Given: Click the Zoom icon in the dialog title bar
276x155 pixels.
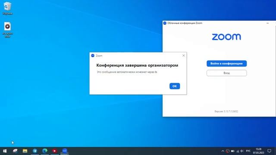Looking at the screenshot, I should [93, 56].
